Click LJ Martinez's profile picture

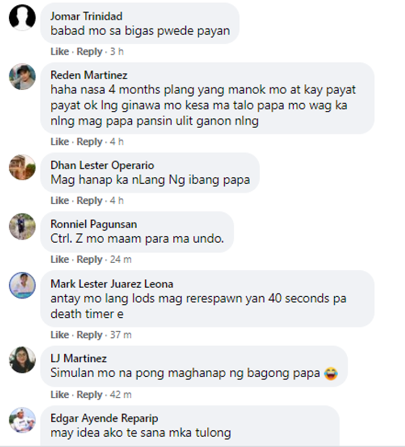(22, 360)
